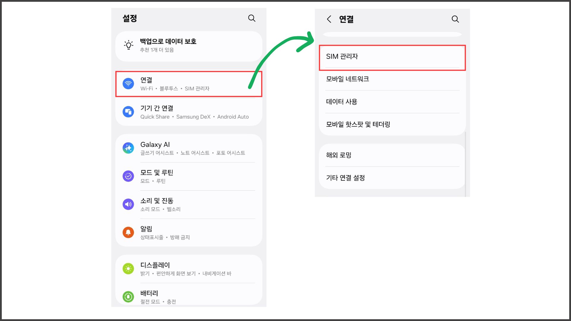Open 기타 연결 설정
This screenshot has width=571, height=321.
pos(392,177)
